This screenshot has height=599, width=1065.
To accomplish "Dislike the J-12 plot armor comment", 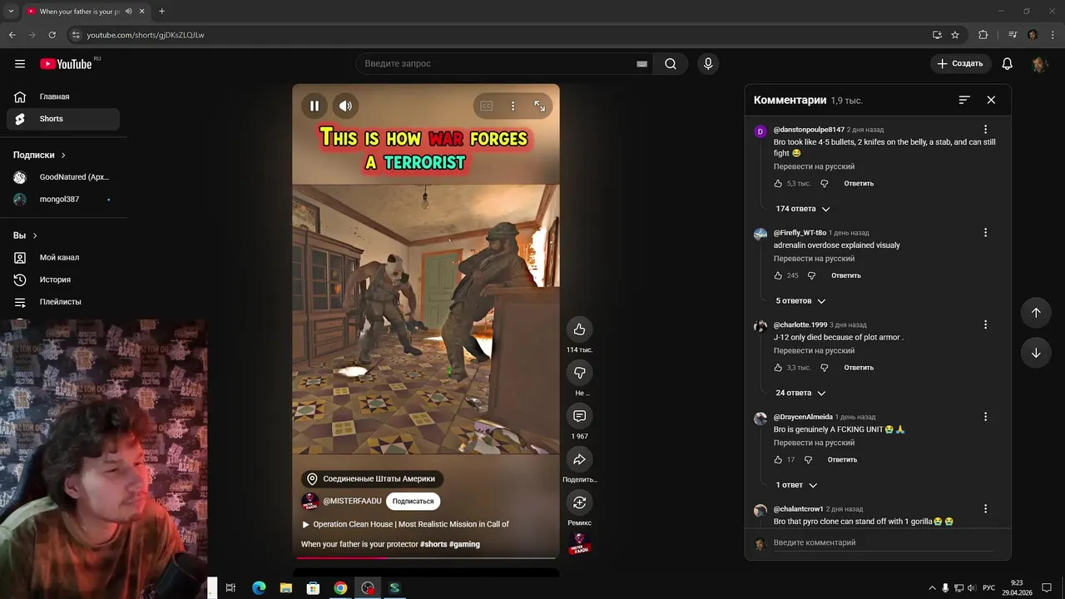I will click(x=825, y=368).
